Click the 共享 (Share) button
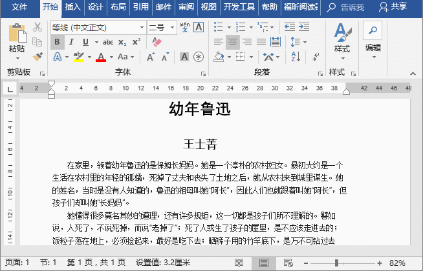The image size is (423, 271). coord(393,7)
